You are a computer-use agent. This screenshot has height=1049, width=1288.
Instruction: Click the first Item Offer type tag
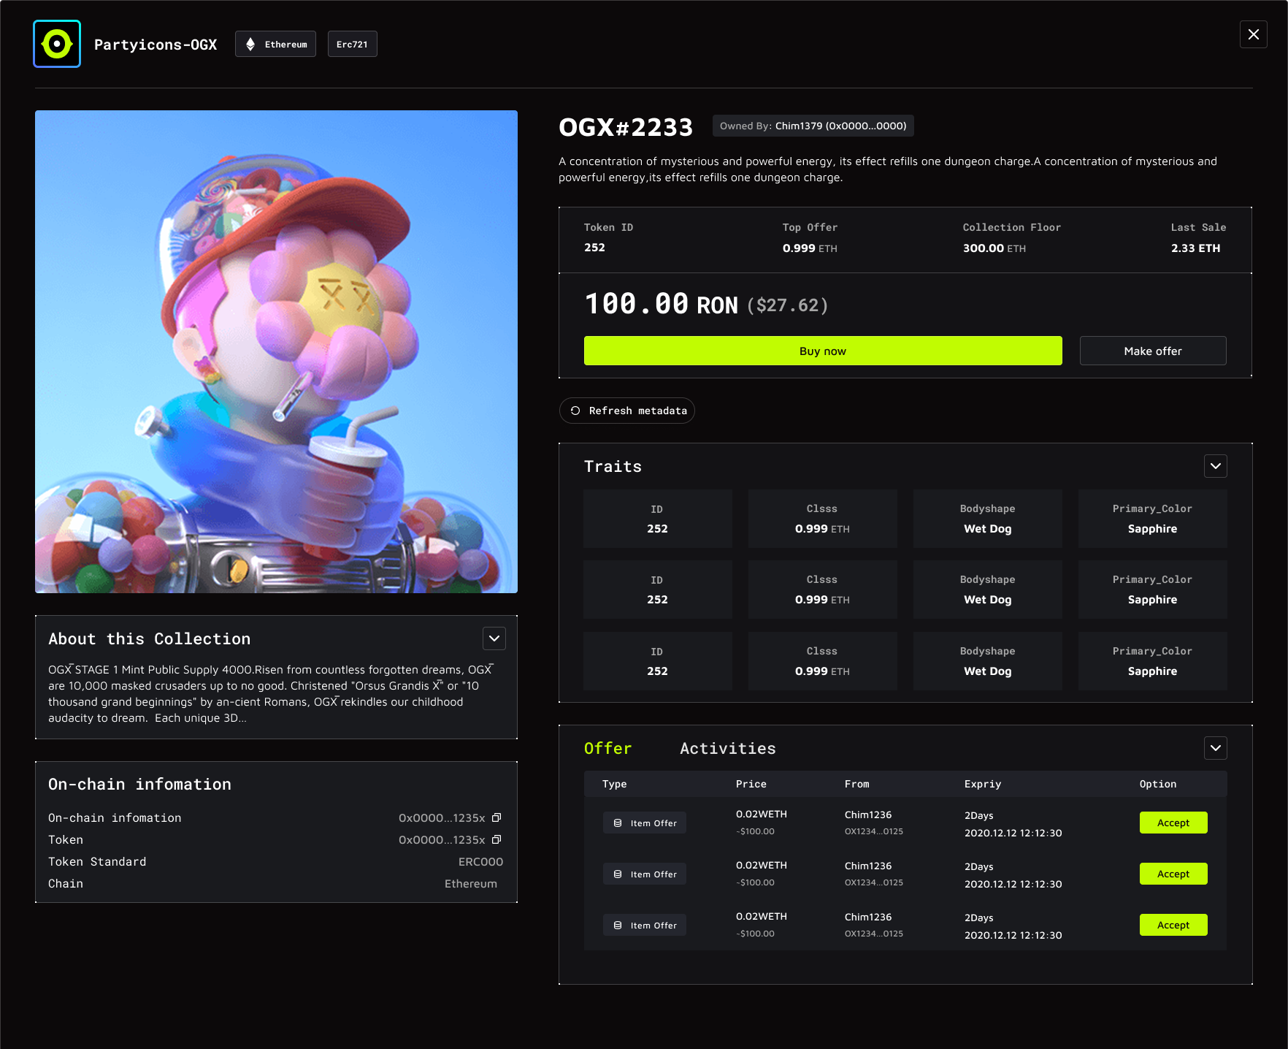tap(645, 823)
